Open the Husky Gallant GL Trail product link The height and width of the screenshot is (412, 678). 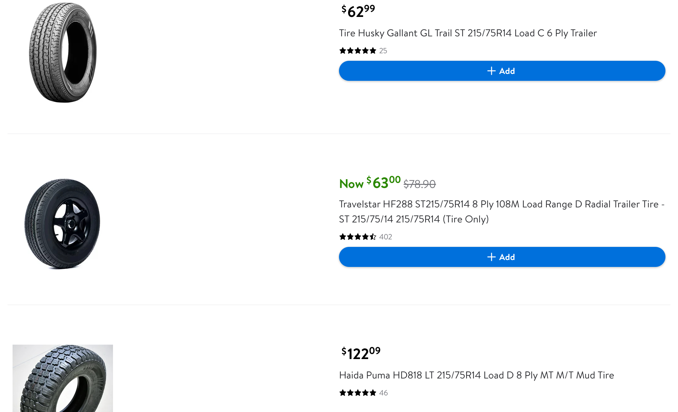click(468, 33)
